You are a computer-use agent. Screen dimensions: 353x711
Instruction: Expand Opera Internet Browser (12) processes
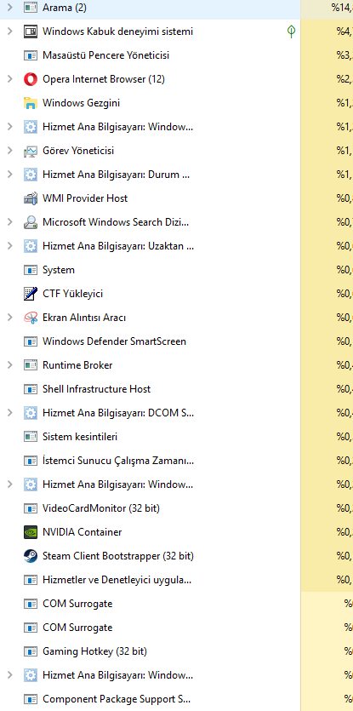pyautogui.click(x=10, y=79)
